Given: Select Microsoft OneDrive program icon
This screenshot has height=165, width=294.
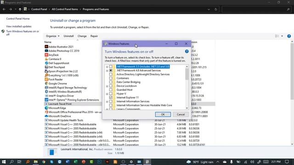Looking at the screenshot, I should 46,116.
